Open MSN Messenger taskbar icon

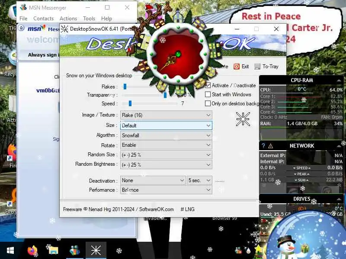click(74, 251)
